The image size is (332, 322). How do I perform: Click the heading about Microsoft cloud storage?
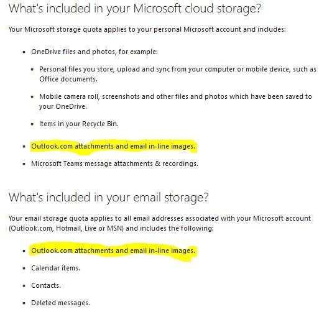(135, 9)
